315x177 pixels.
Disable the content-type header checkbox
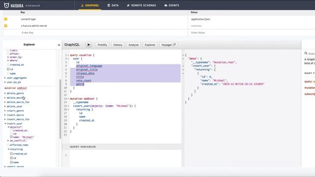click(5, 19)
